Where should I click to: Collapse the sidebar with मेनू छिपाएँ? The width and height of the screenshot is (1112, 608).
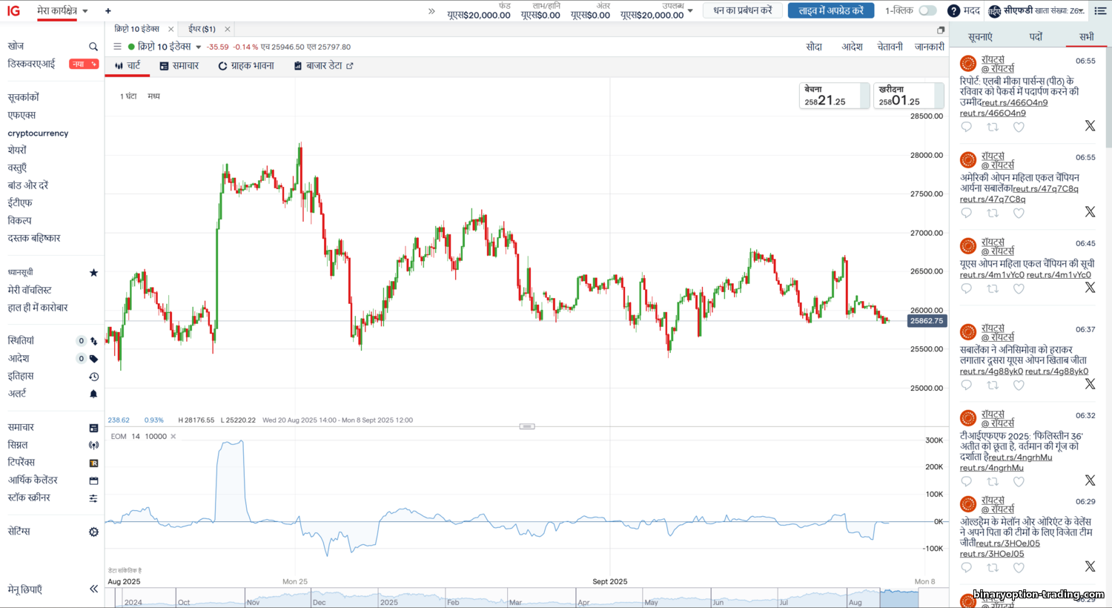pos(93,589)
